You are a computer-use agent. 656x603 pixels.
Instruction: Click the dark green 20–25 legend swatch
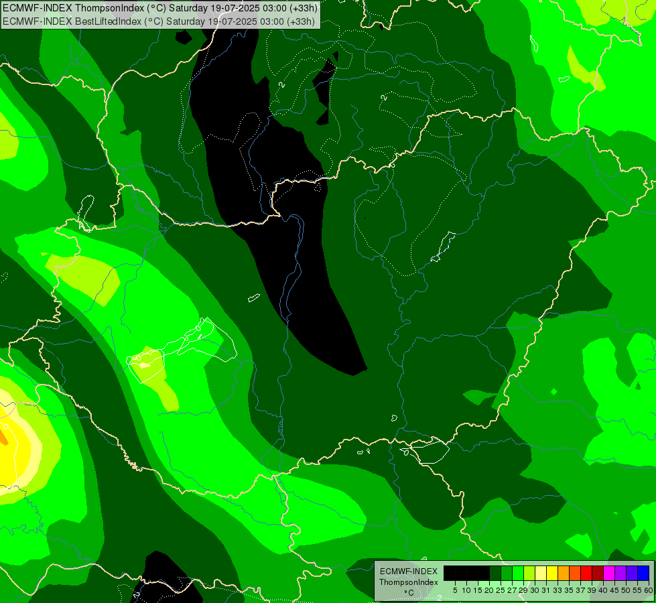click(495, 573)
